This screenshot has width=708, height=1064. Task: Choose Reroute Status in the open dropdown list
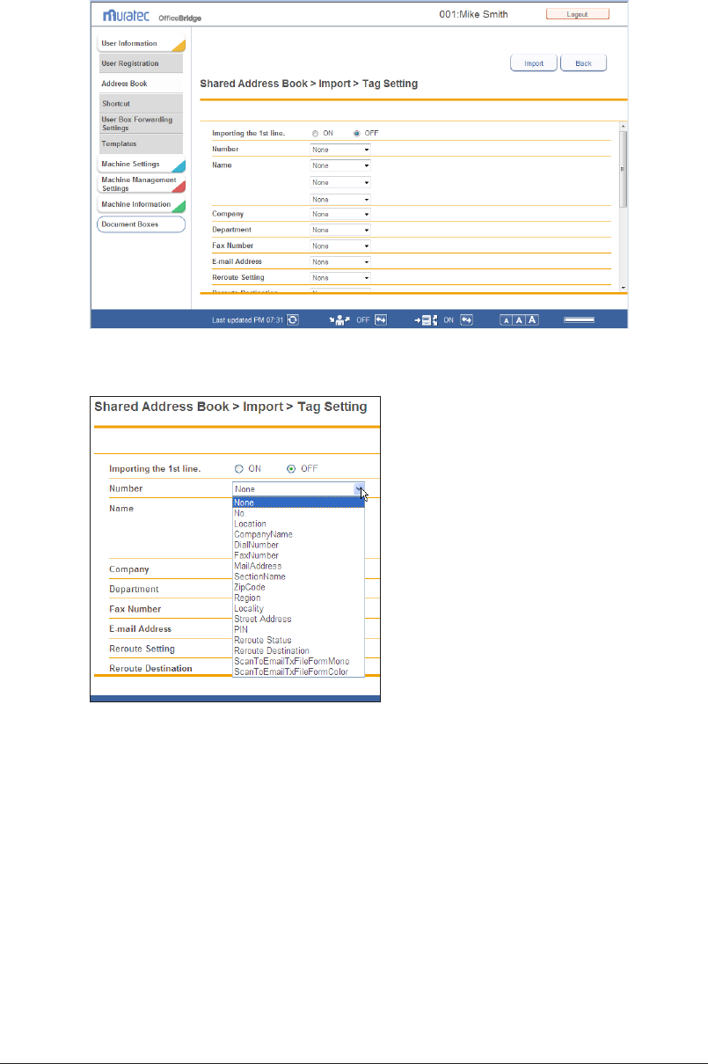[x=298, y=640]
